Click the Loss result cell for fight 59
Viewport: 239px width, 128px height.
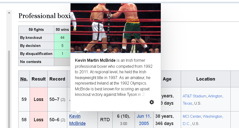39,99
